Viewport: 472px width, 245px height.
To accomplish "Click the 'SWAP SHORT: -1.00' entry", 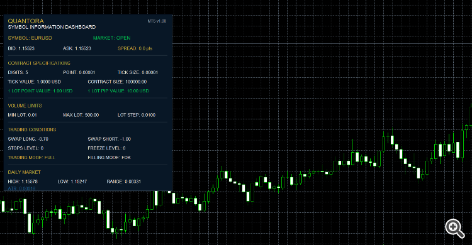I will [x=109, y=139].
